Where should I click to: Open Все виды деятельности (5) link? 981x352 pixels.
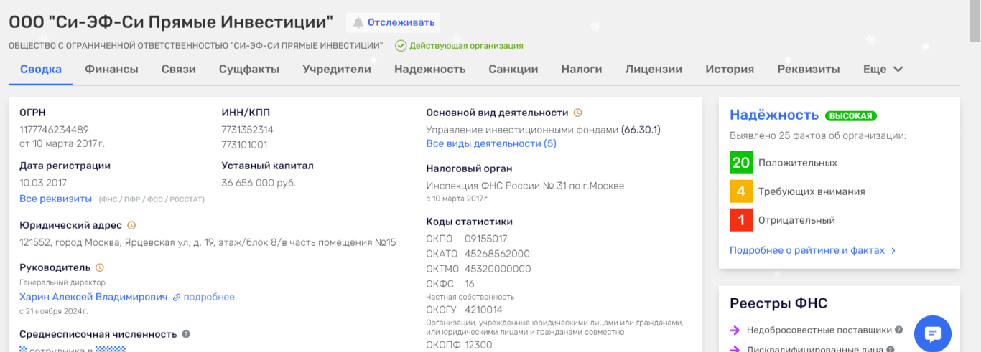point(491,143)
